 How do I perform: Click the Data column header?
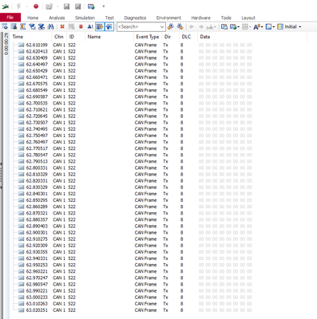[x=252, y=37]
